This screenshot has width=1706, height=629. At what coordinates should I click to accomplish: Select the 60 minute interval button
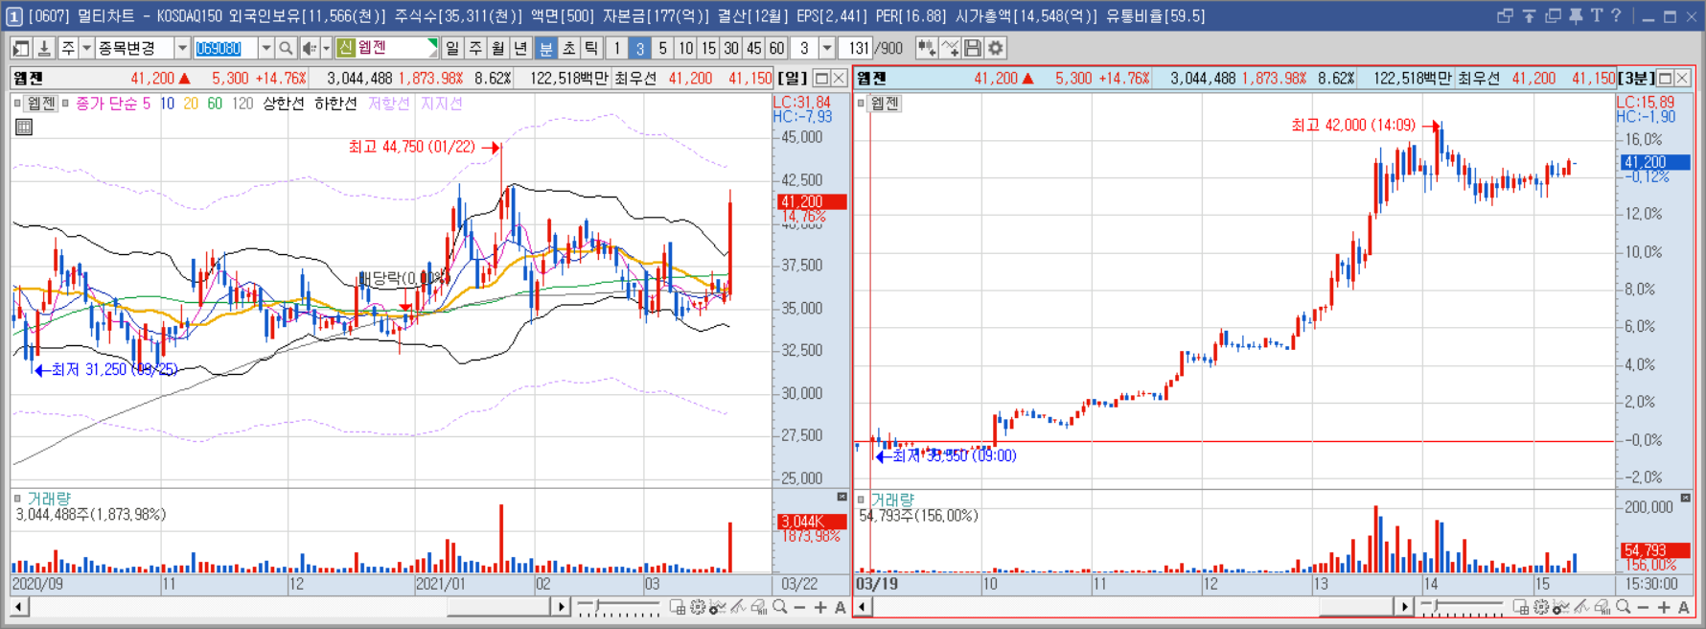[776, 48]
